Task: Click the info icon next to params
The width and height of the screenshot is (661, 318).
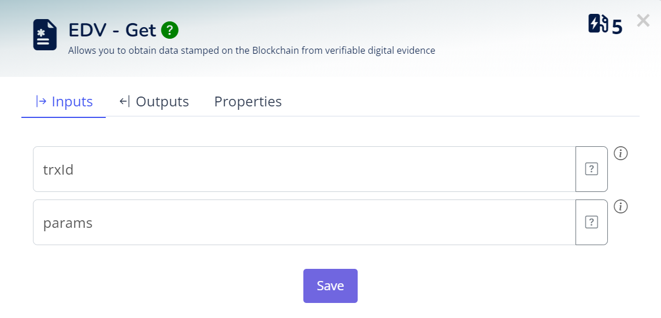Action: pos(621,206)
